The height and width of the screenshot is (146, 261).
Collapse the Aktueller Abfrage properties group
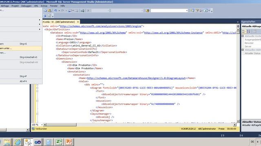[x=243, y=50]
